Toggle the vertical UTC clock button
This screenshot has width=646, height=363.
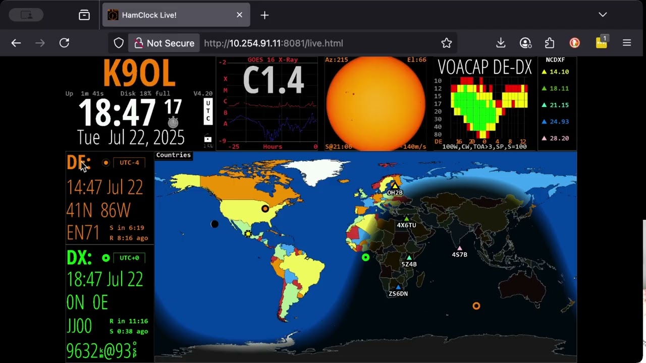click(208, 111)
